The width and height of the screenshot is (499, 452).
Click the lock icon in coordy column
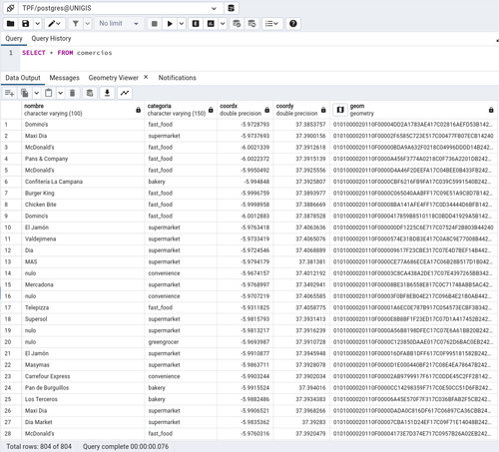point(323,110)
